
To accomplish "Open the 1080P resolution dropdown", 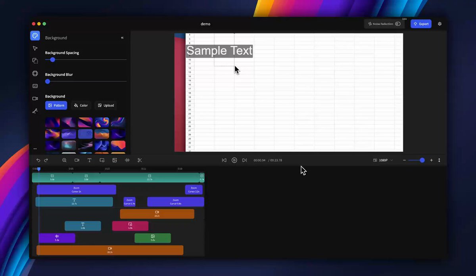I will tap(383, 160).
